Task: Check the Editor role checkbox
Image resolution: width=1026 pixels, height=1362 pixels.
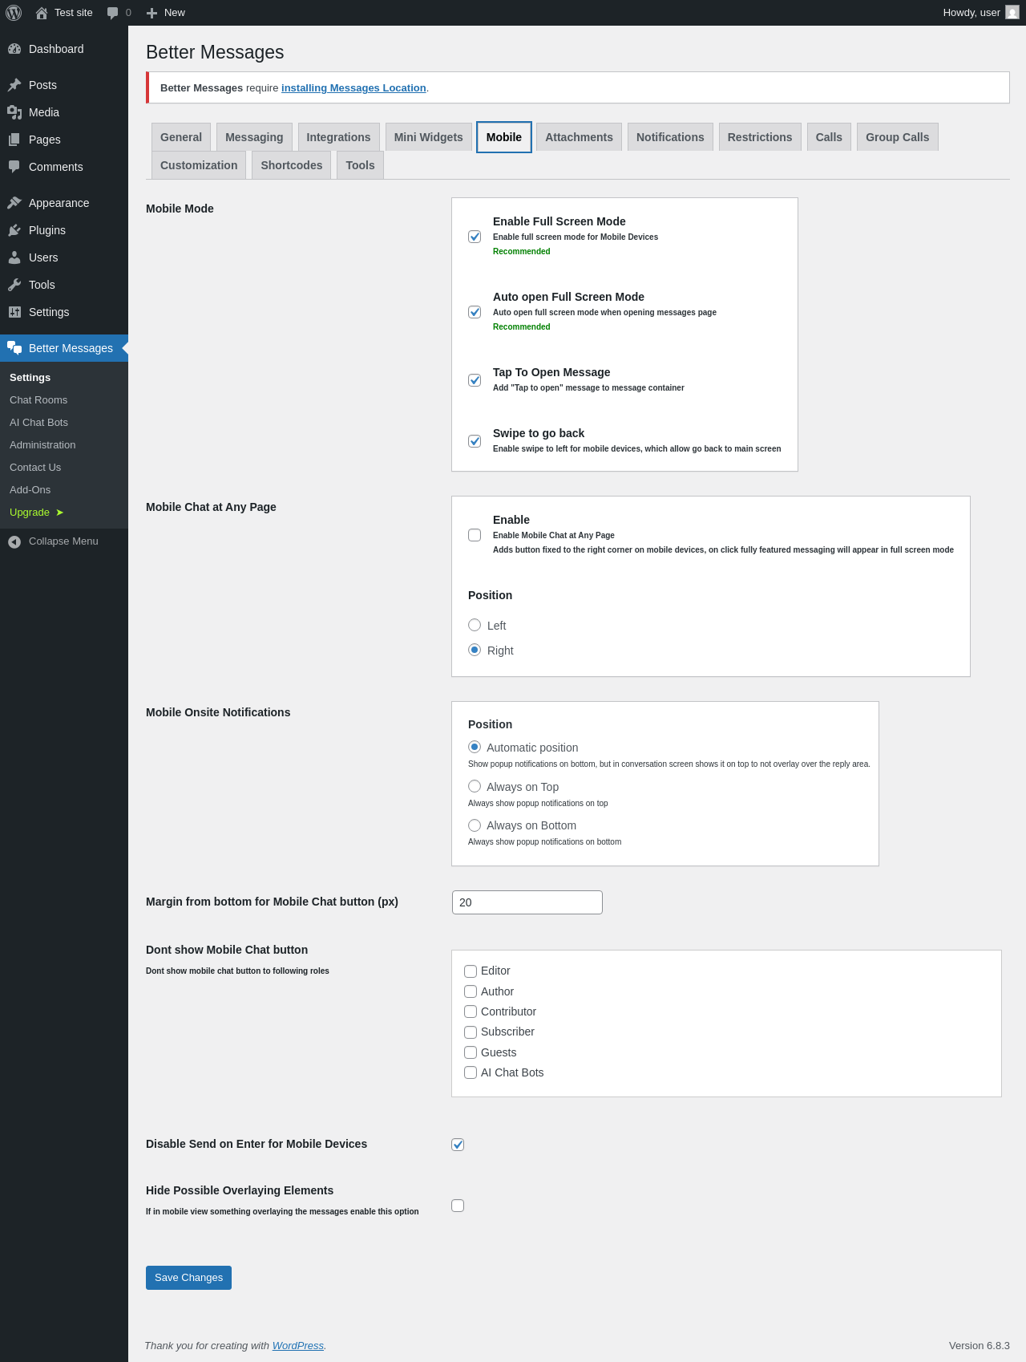Action: pos(471,971)
